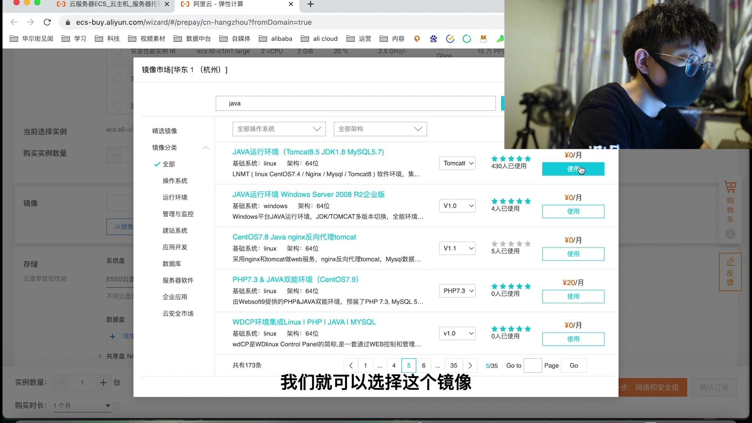Click the help icon beside 购买时长

pyautogui.click(x=117, y=405)
